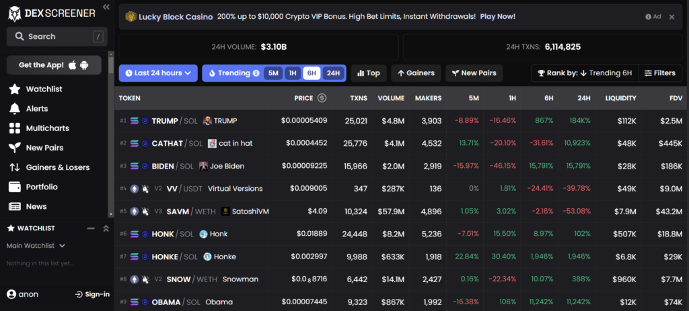This screenshot has width=689, height=311.
Task: Open Alerts bell icon
Action: 15,109
